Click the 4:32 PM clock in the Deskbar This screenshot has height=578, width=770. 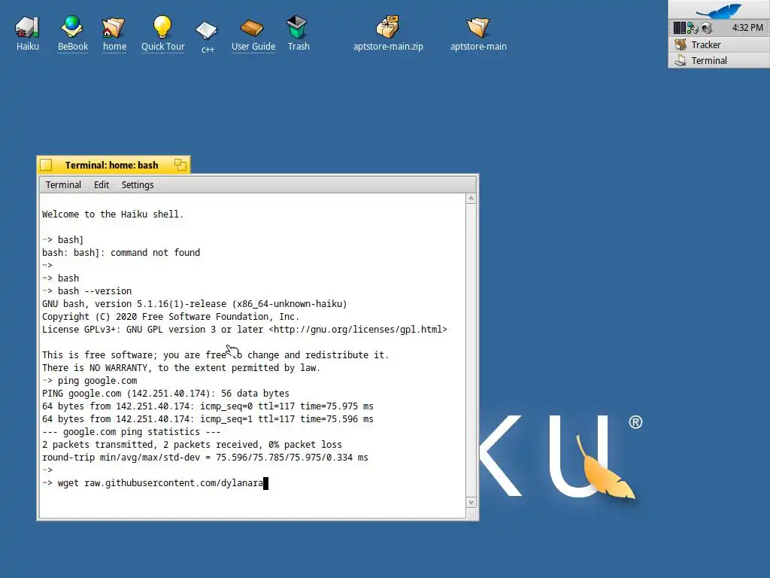pos(747,28)
